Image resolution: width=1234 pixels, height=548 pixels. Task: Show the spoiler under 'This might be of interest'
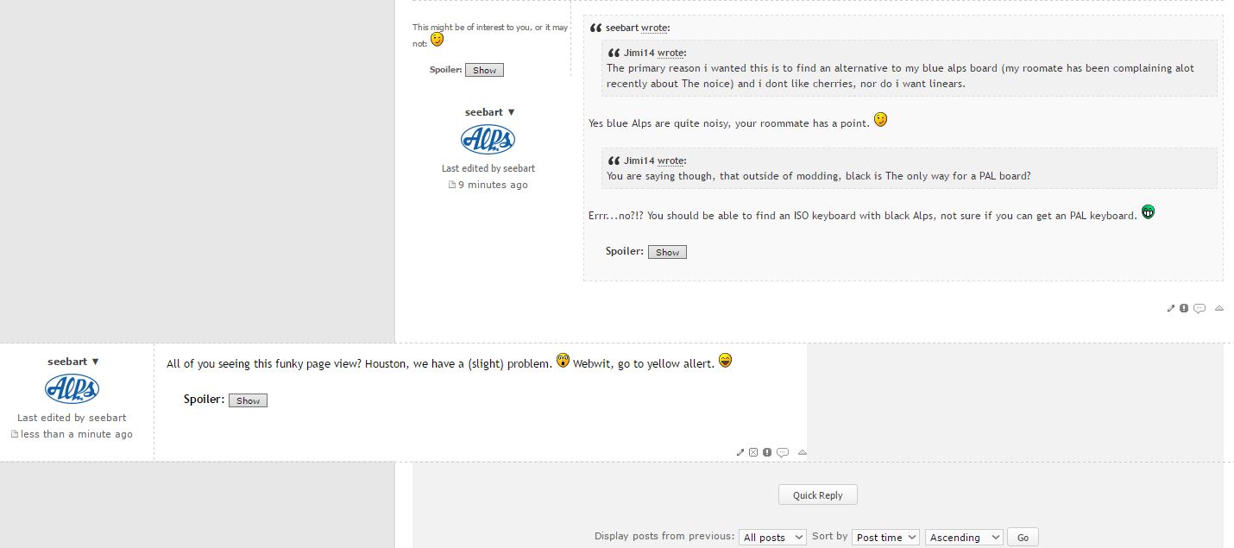point(484,70)
